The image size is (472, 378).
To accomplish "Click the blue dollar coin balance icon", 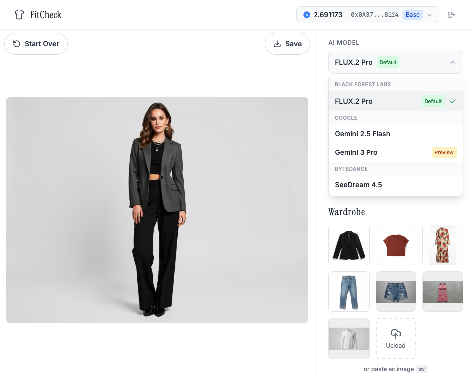I will pos(307,15).
